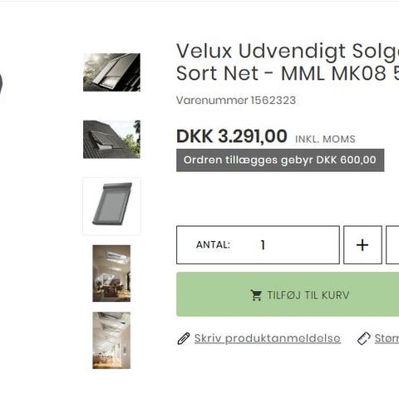Open the Størr… size guide link

click(387, 338)
